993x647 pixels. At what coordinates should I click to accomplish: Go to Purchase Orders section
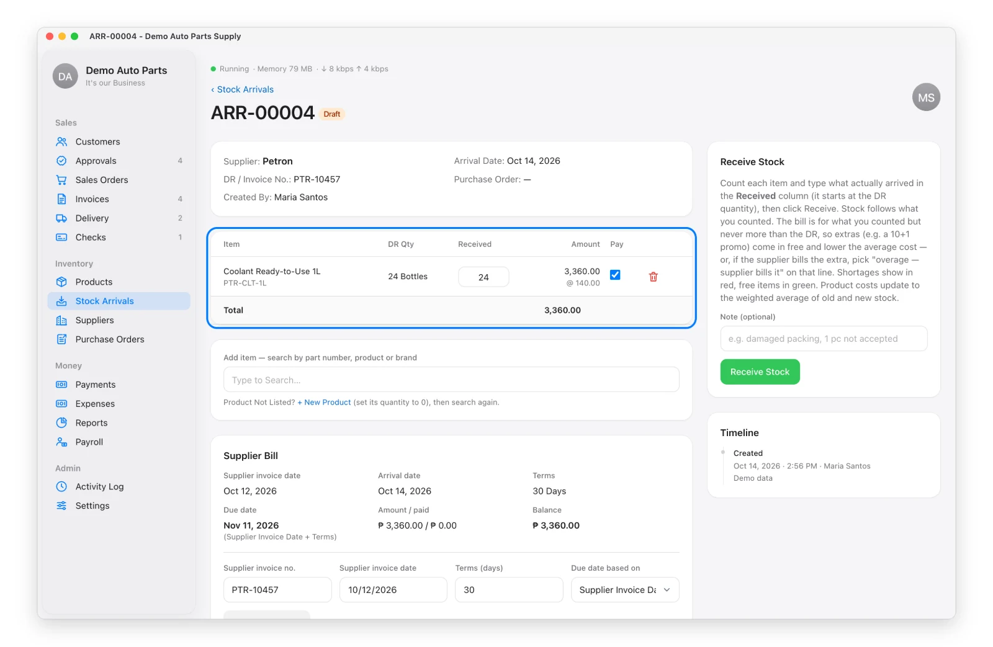(x=119, y=339)
